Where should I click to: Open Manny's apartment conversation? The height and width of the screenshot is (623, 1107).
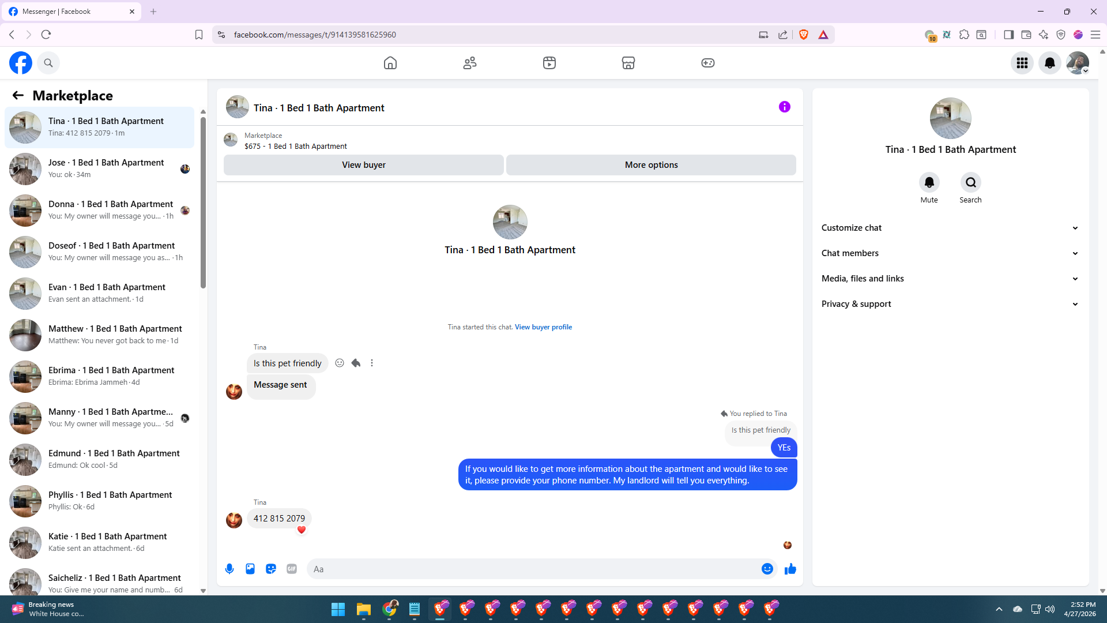point(100,418)
